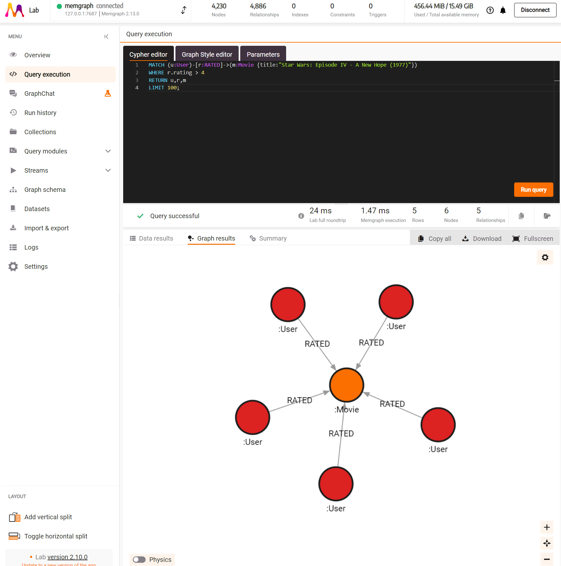Open graph in Fullscreen
The image size is (561, 566).
click(x=533, y=239)
